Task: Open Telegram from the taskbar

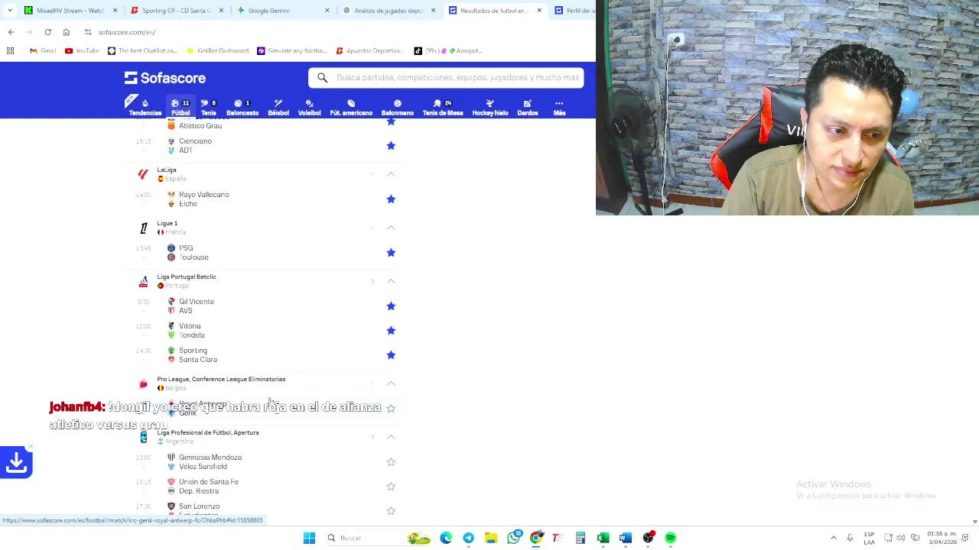Action: (x=468, y=538)
